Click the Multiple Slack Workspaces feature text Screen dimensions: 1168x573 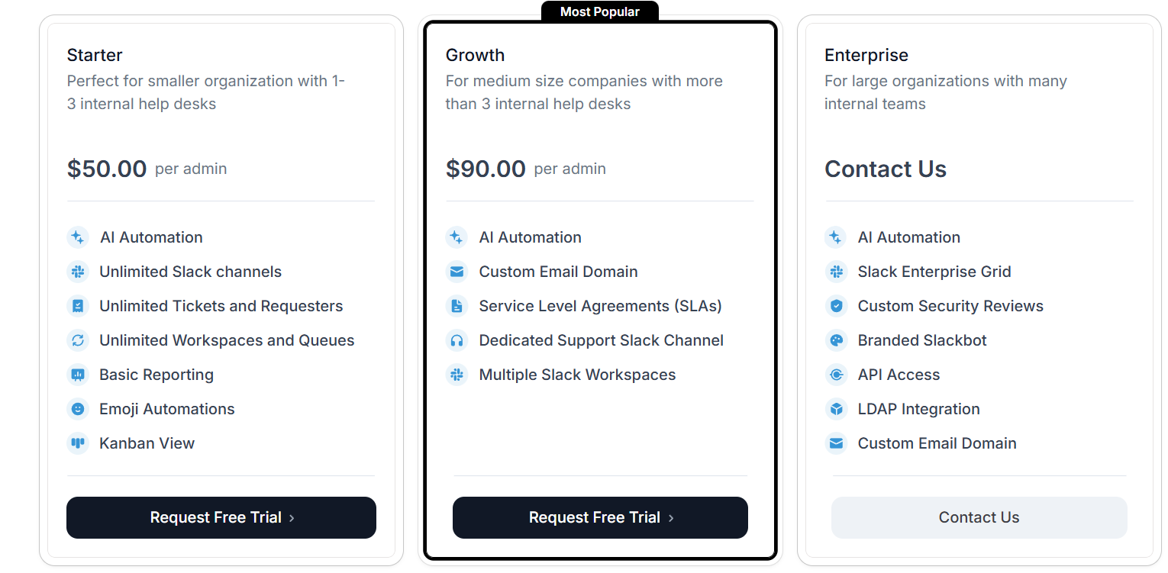pos(577,375)
